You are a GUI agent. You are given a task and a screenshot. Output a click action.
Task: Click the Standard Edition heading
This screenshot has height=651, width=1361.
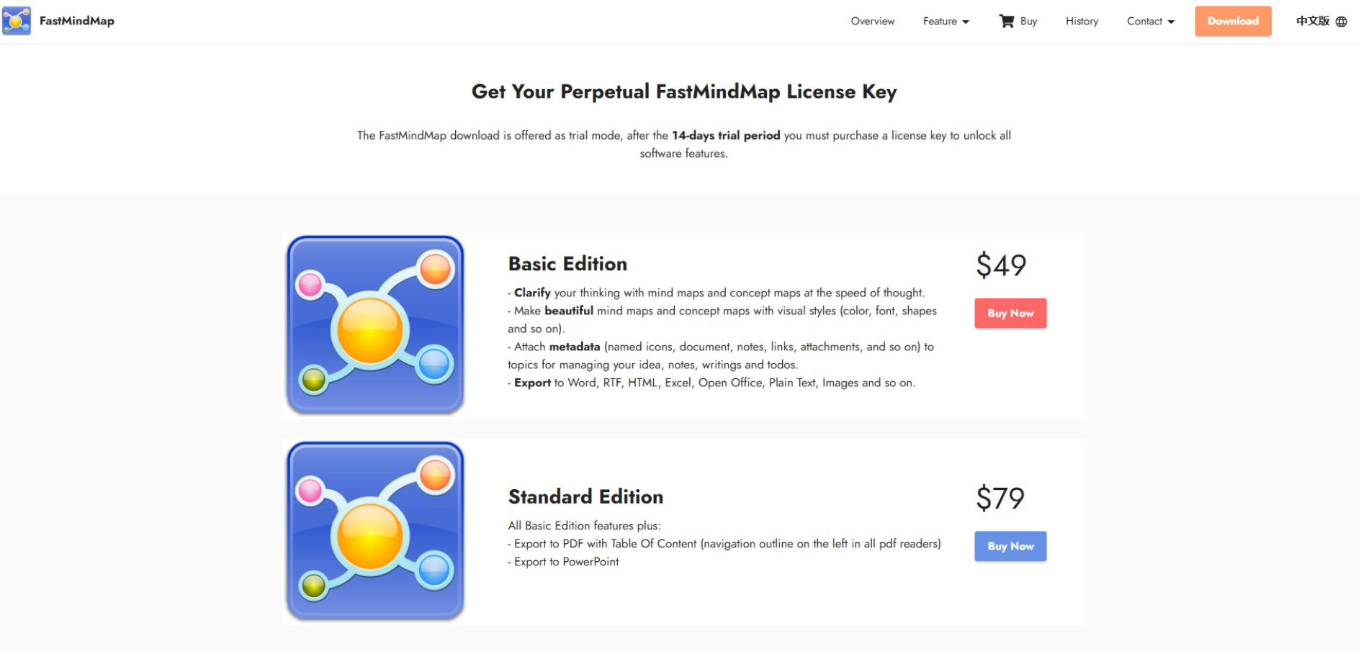[585, 497]
